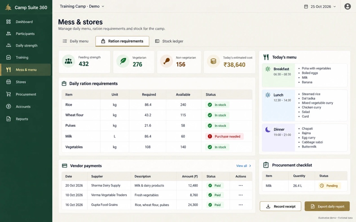Click the Dinner moon icon
356x222 pixels.
(268, 129)
